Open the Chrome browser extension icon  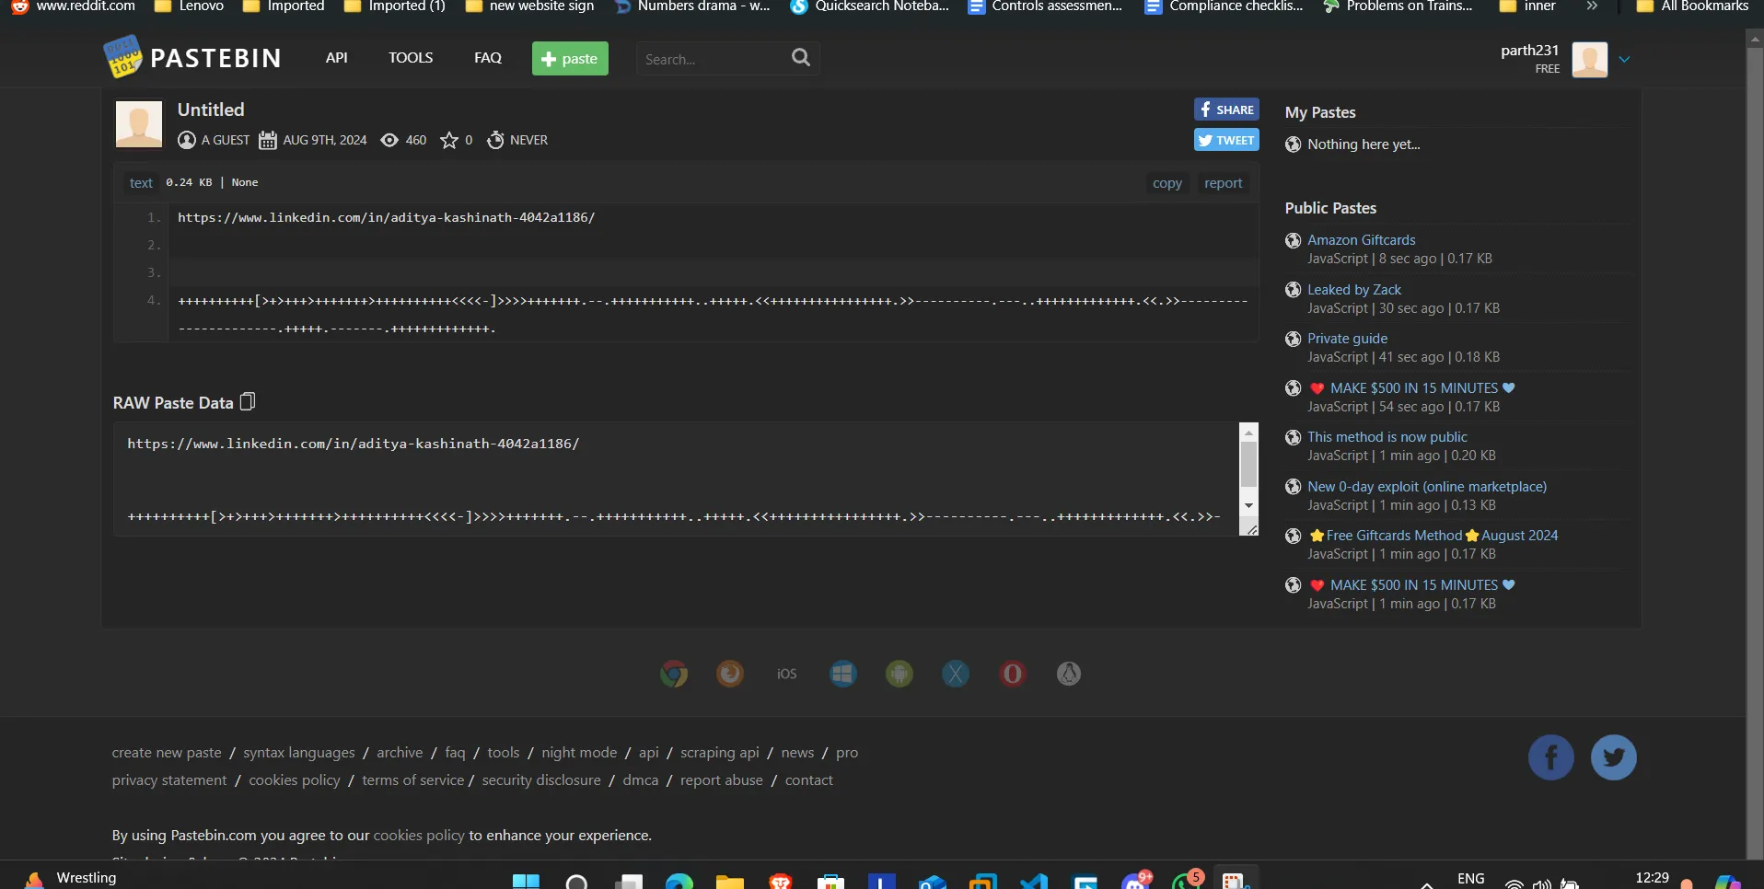tap(674, 674)
